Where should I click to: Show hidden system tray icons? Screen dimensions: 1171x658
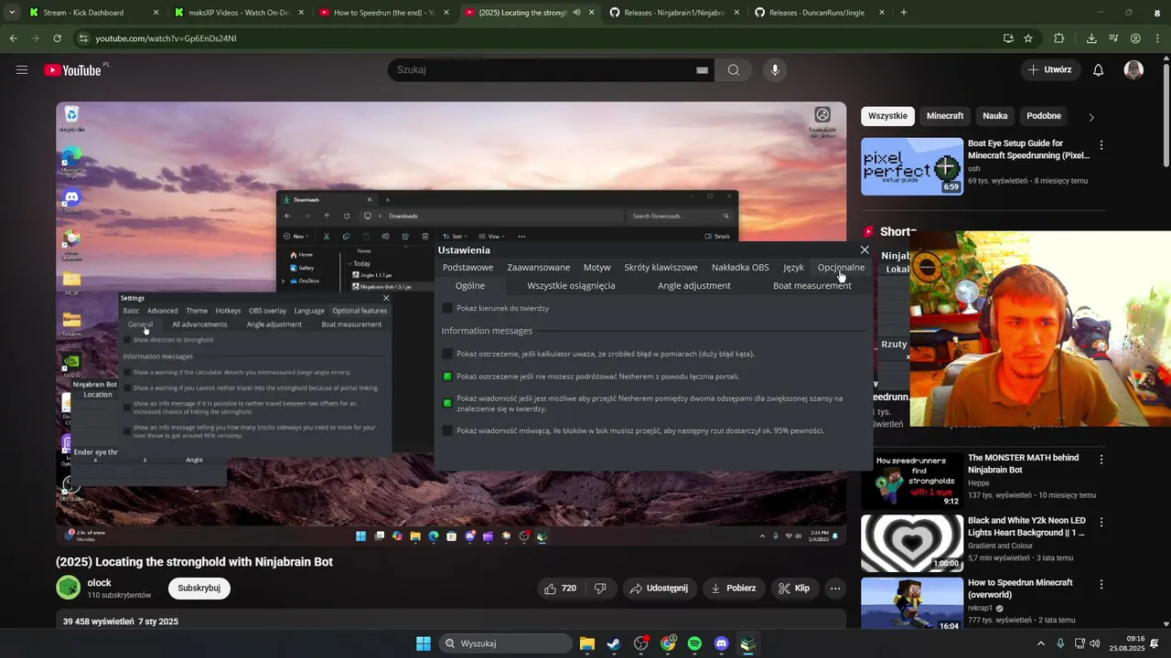(1041, 643)
